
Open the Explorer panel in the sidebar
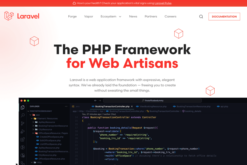point(23,107)
